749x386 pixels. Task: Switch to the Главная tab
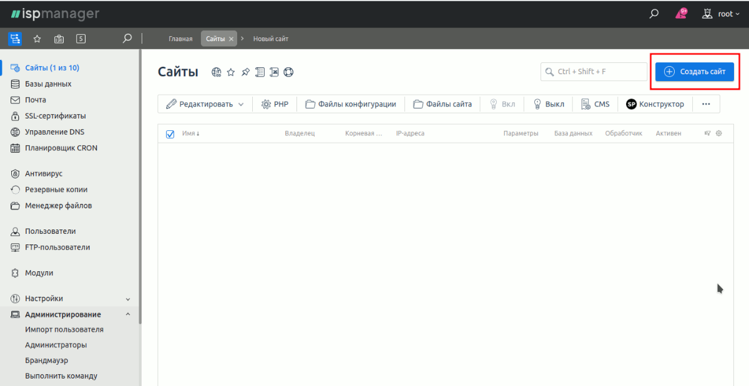180,39
